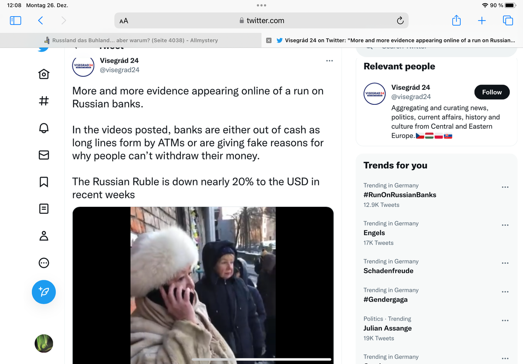Viewport: 523px width, 364px height.
Task: Compose a new tweet
Action: click(x=44, y=292)
